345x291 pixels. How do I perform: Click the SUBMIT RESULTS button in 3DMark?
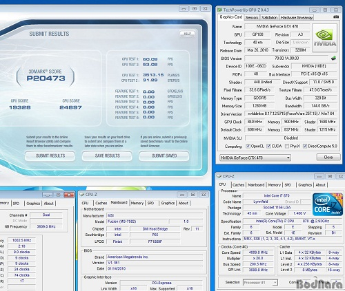50,156
